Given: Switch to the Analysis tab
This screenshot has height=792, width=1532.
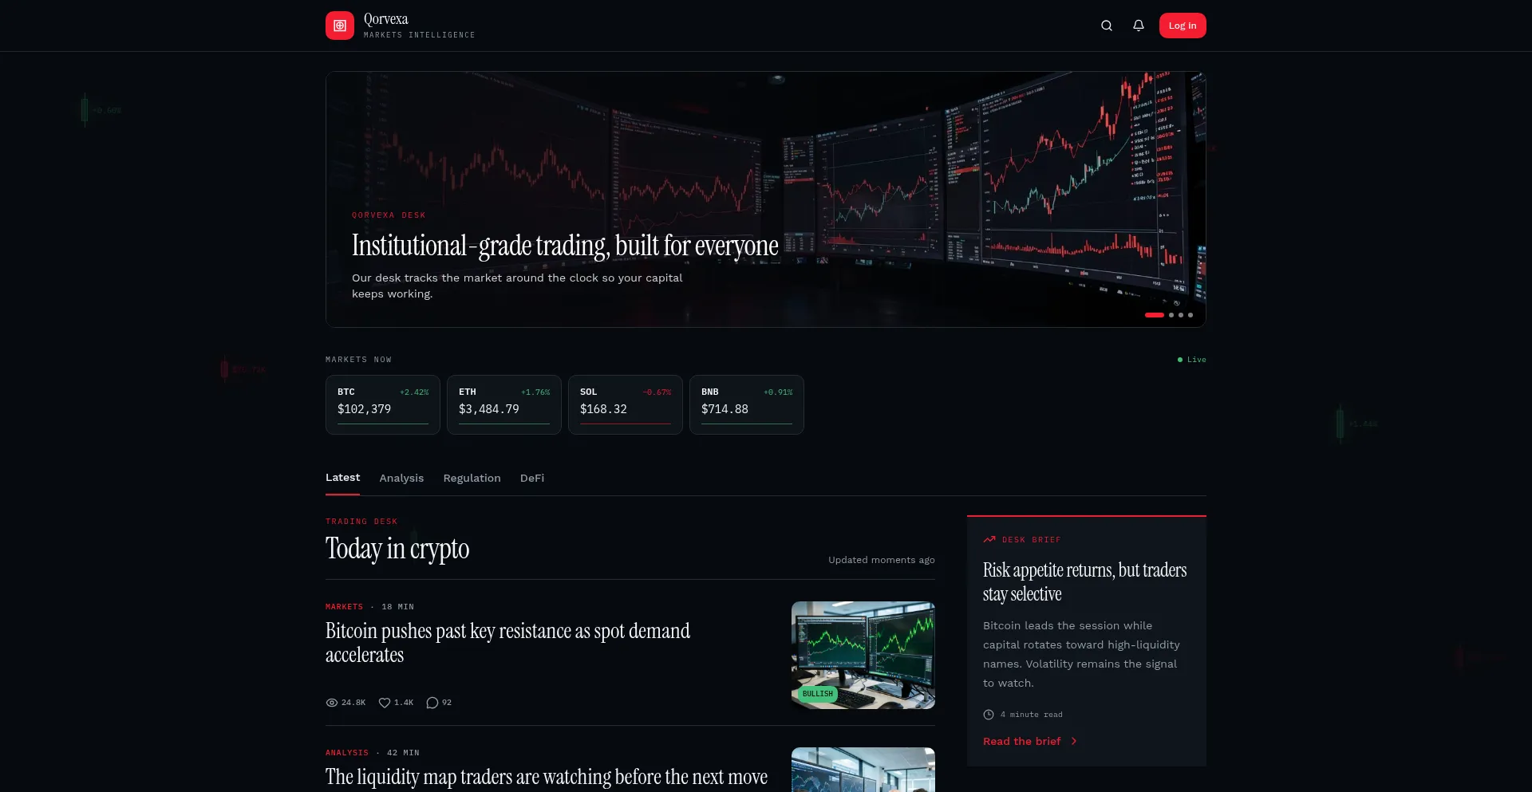Looking at the screenshot, I should 401,478.
